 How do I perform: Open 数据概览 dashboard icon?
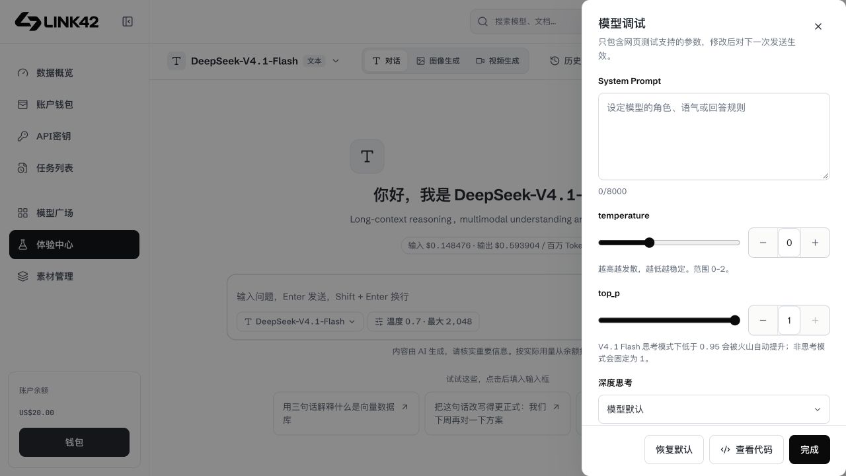[x=22, y=73]
